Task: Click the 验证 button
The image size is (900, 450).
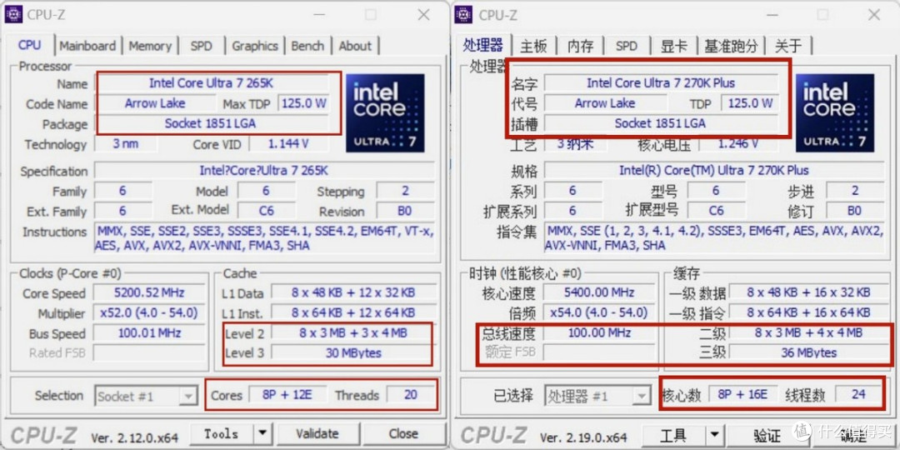Action: point(767,436)
